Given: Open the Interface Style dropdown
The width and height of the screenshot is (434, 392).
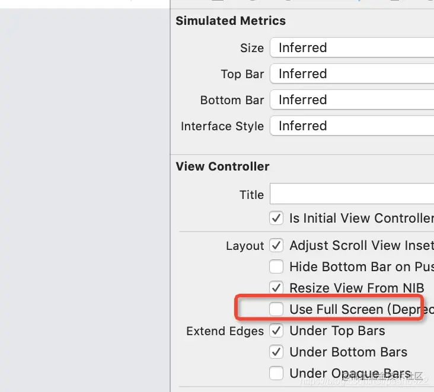Looking at the screenshot, I should 352,126.
